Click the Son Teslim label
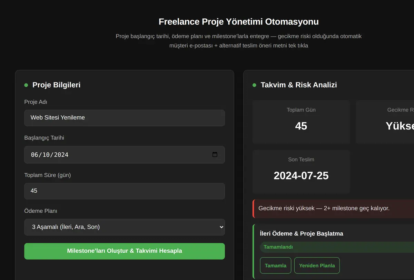414x280 pixels. pyautogui.click(x=301, y=160)
